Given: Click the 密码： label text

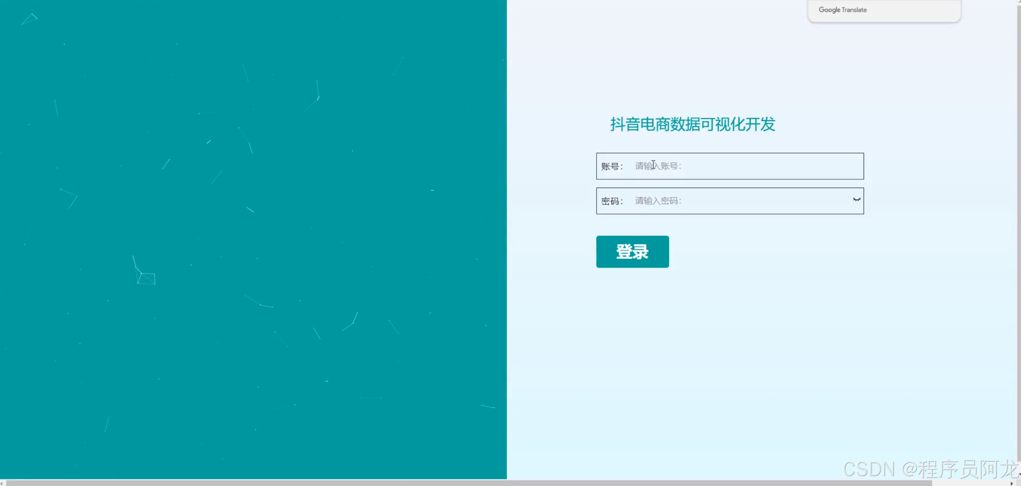Looking at the screenshot, I should click(611, 201).
